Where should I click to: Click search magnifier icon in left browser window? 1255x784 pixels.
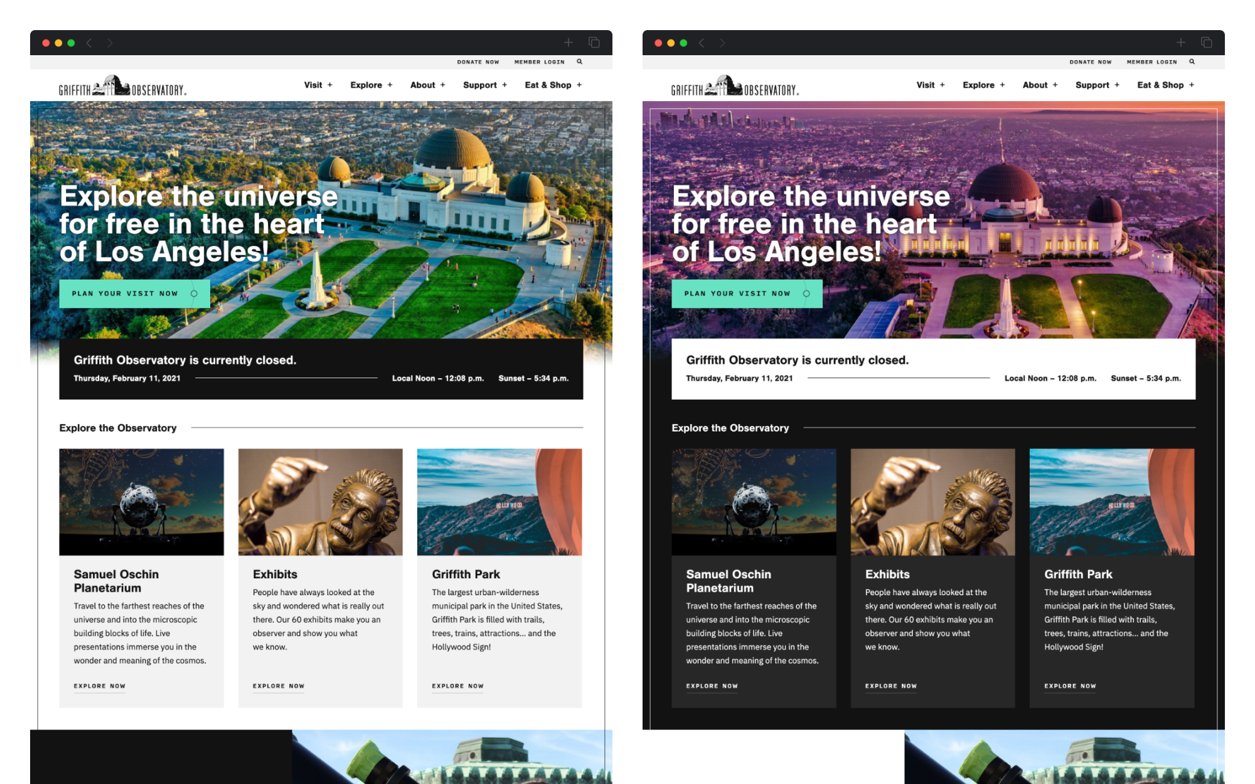tap(580, 61)
